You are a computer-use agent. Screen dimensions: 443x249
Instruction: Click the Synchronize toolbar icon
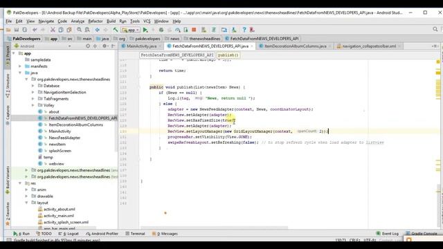click(25, 30)
